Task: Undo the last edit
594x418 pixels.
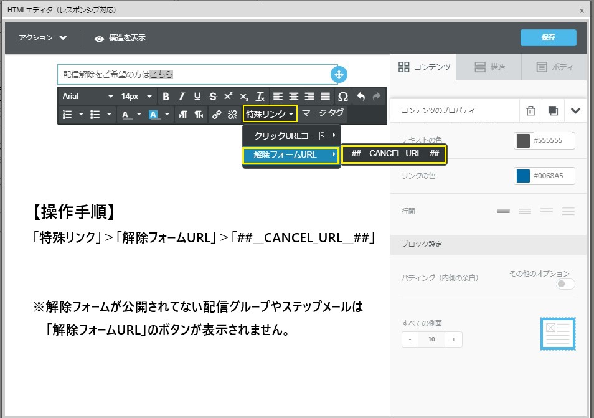Action: pos(361,97)
